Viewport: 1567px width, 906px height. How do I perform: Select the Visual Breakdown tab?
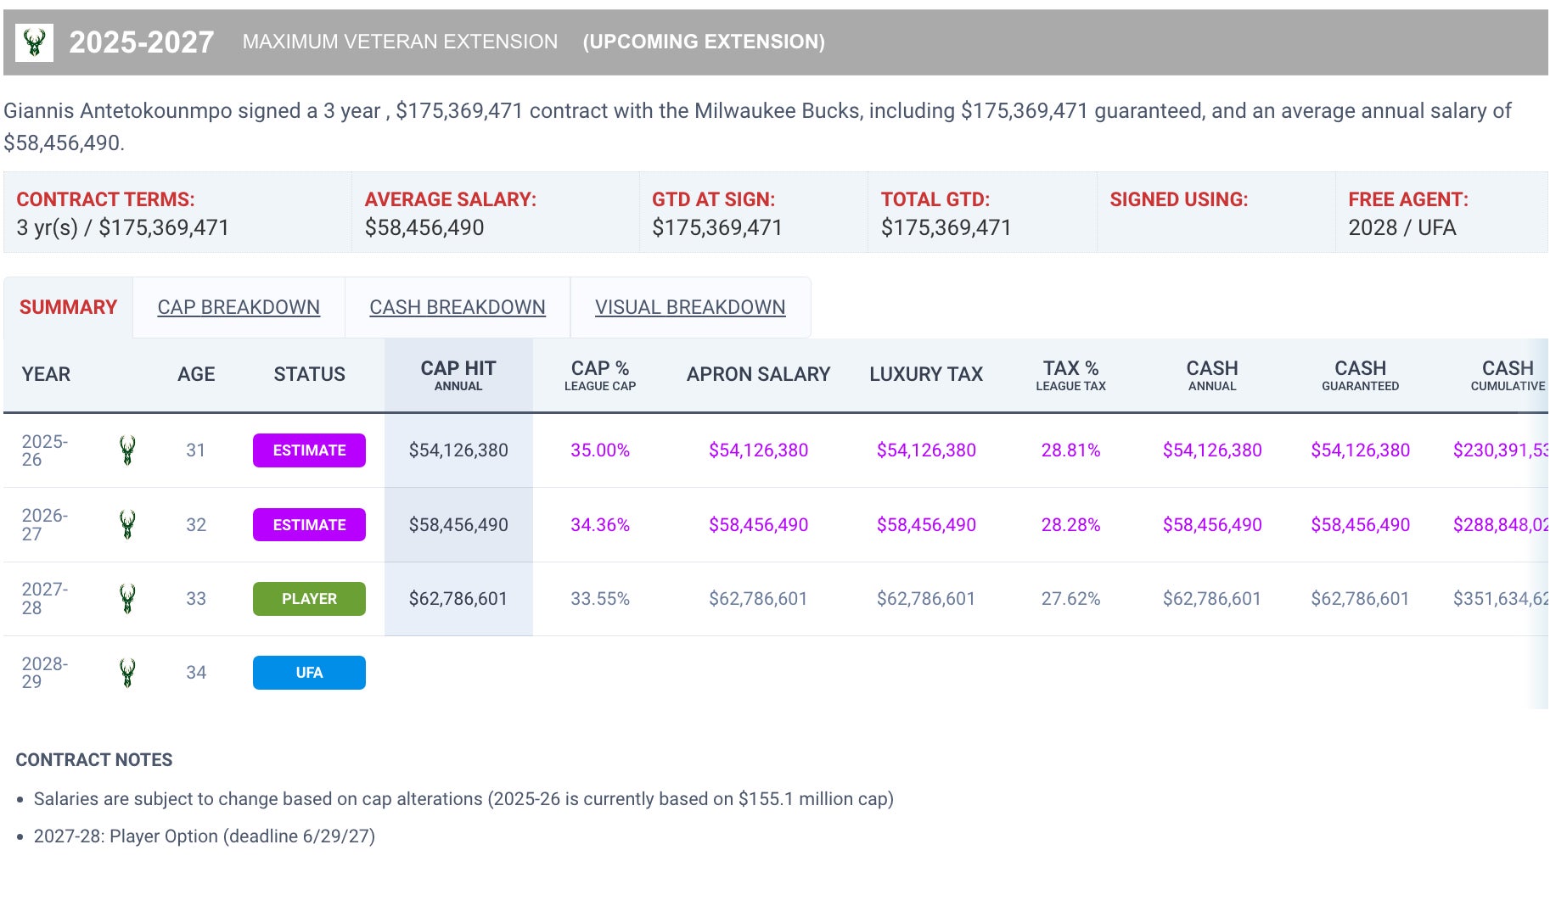[689, 307]
